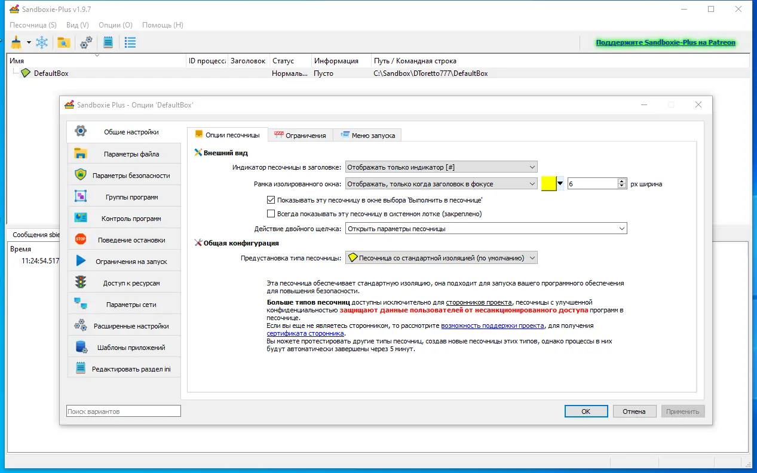Viewport: 757px width, 473px height.
Task: Select the Сообщения sbie tab in main window
Action: pyautogui.click(x=35, y=235)
